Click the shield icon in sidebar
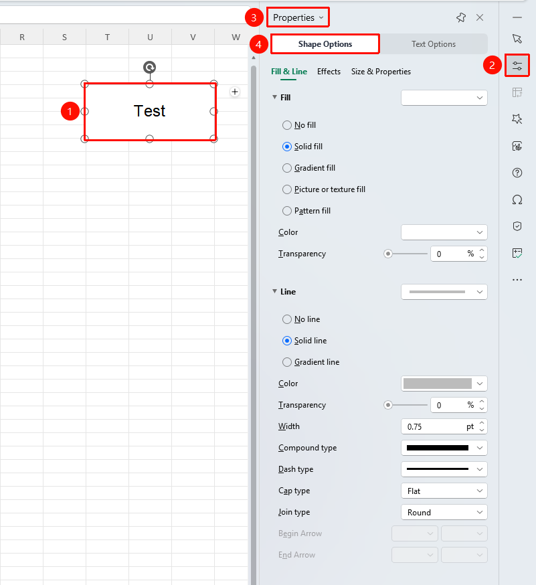This screenshot has width=536, height=585. pos(517,226)
